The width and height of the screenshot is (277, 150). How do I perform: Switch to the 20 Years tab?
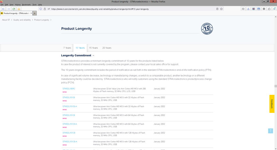(x=107, y=48)
